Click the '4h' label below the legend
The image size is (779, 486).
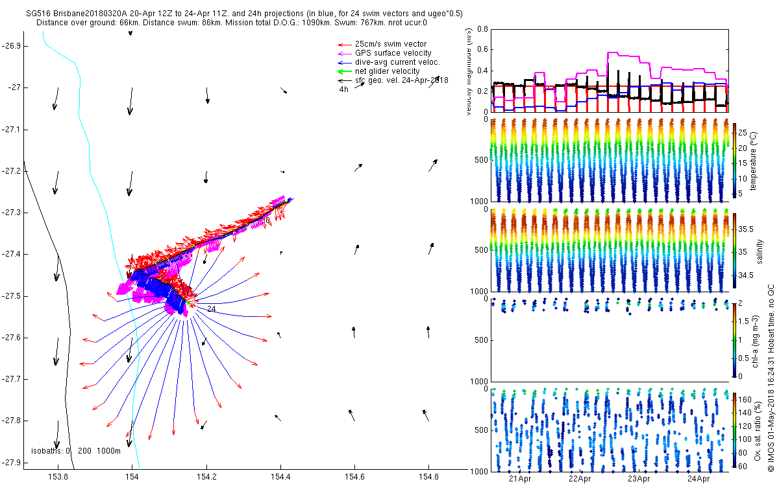pyautogui.click(x=344, y=89)
